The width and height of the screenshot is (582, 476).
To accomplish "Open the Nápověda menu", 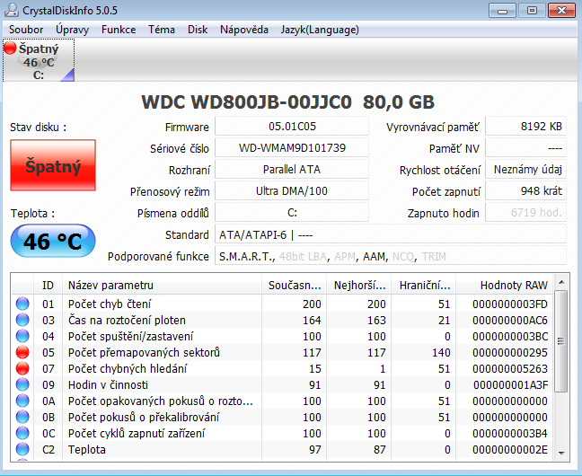I will coord(244,30).
